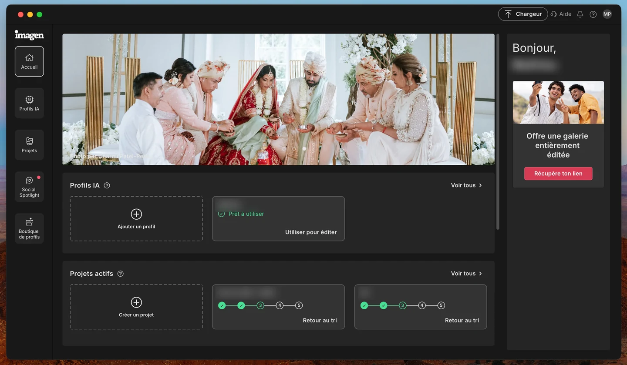Open the Accueil home section
The image size is (627, 365).
pyautogui.click(x=29, y=61)
